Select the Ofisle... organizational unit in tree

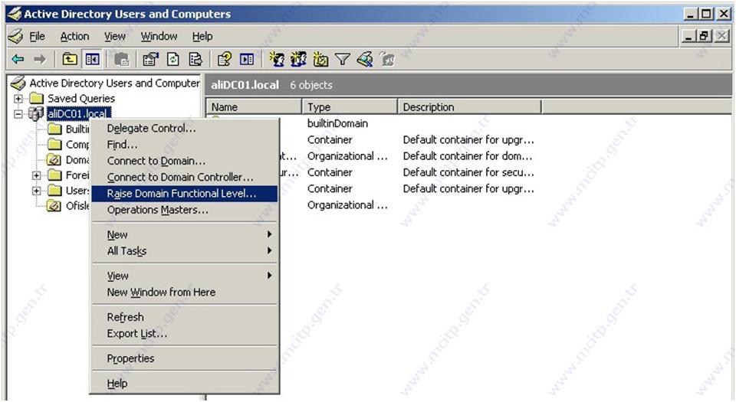click(x=77, y=206)
